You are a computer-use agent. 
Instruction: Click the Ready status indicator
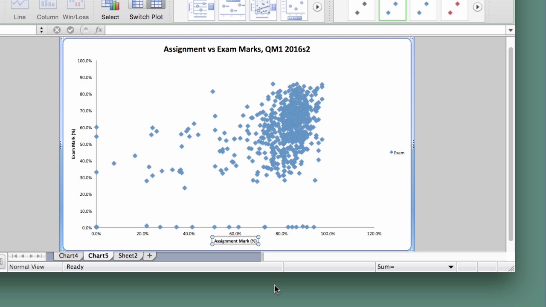click(x=75, y=266)
